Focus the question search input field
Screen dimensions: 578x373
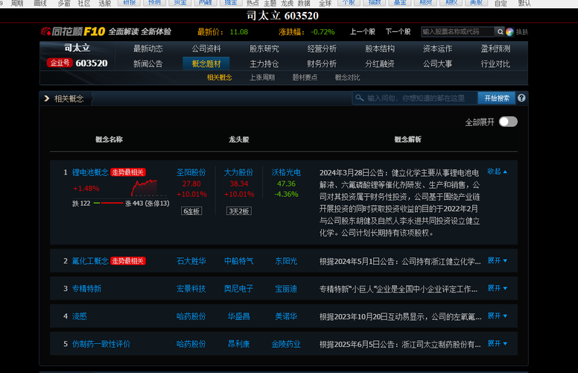point(415,98)
